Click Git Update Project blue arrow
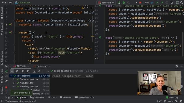The width and height of the screenshot is (184, 103). pos(152,3)
